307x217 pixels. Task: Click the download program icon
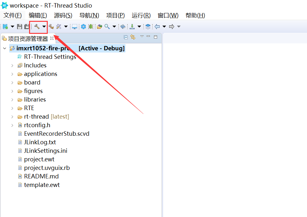click(x=132, y=27)
